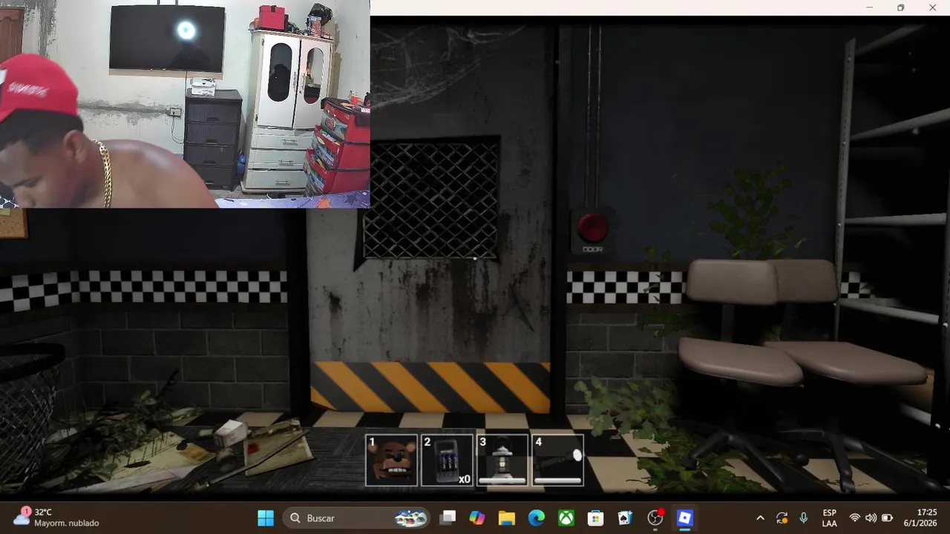Viewport: 950px width, 534px height.
Task: Restore down the Roblox window
Action: [x=900, y=7]
